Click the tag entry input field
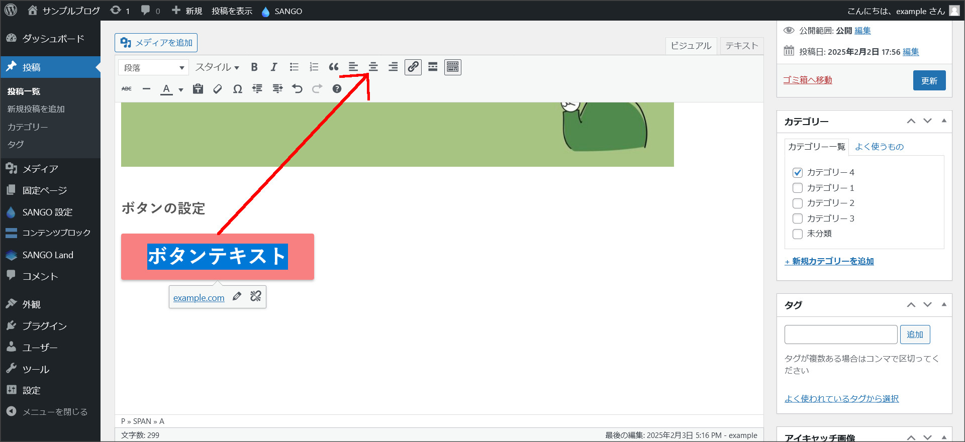The height and width of the screenshot is (442, 965). coord(840,335)
